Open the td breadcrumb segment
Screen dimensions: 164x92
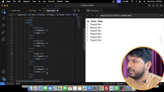(x=75, y=15)
